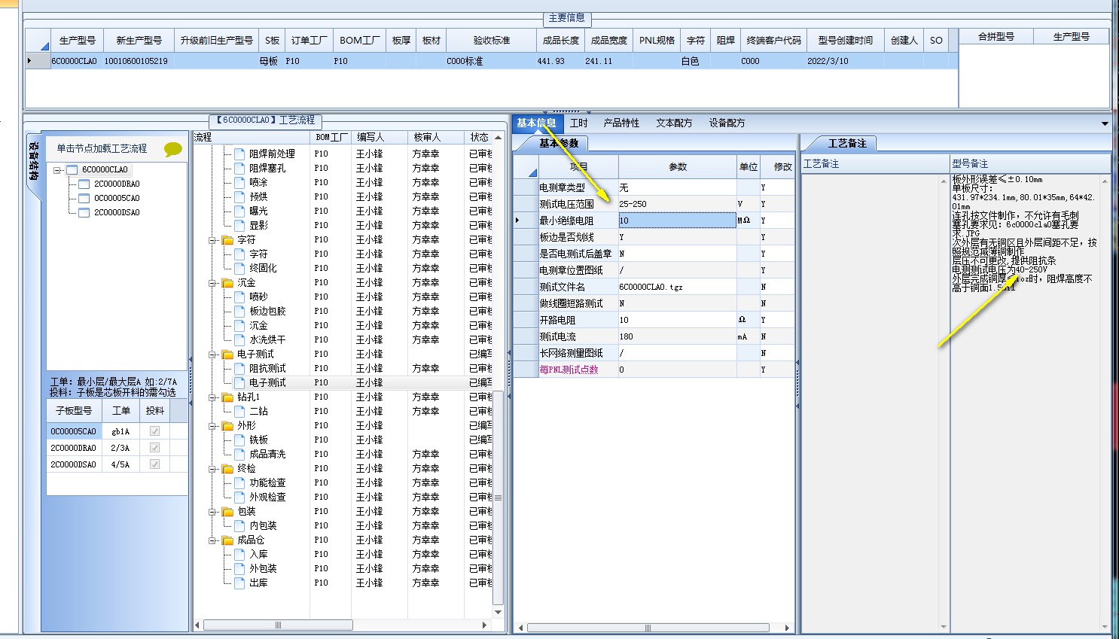Click the speech bubble icon above the tree
Image resolution: width=1119 pixels, height=639 pixels.
point(173,149)
